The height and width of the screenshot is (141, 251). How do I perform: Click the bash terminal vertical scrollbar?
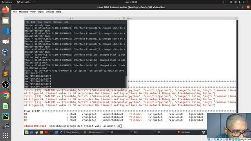[x=237, y=67]
